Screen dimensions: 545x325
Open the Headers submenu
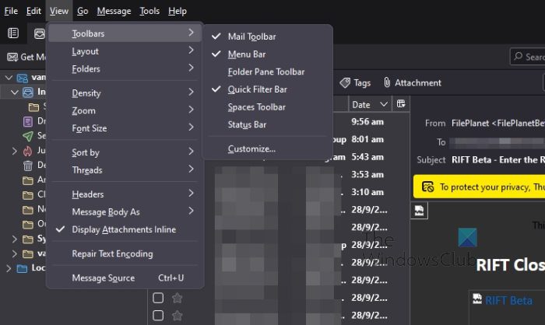coord(125,194)
